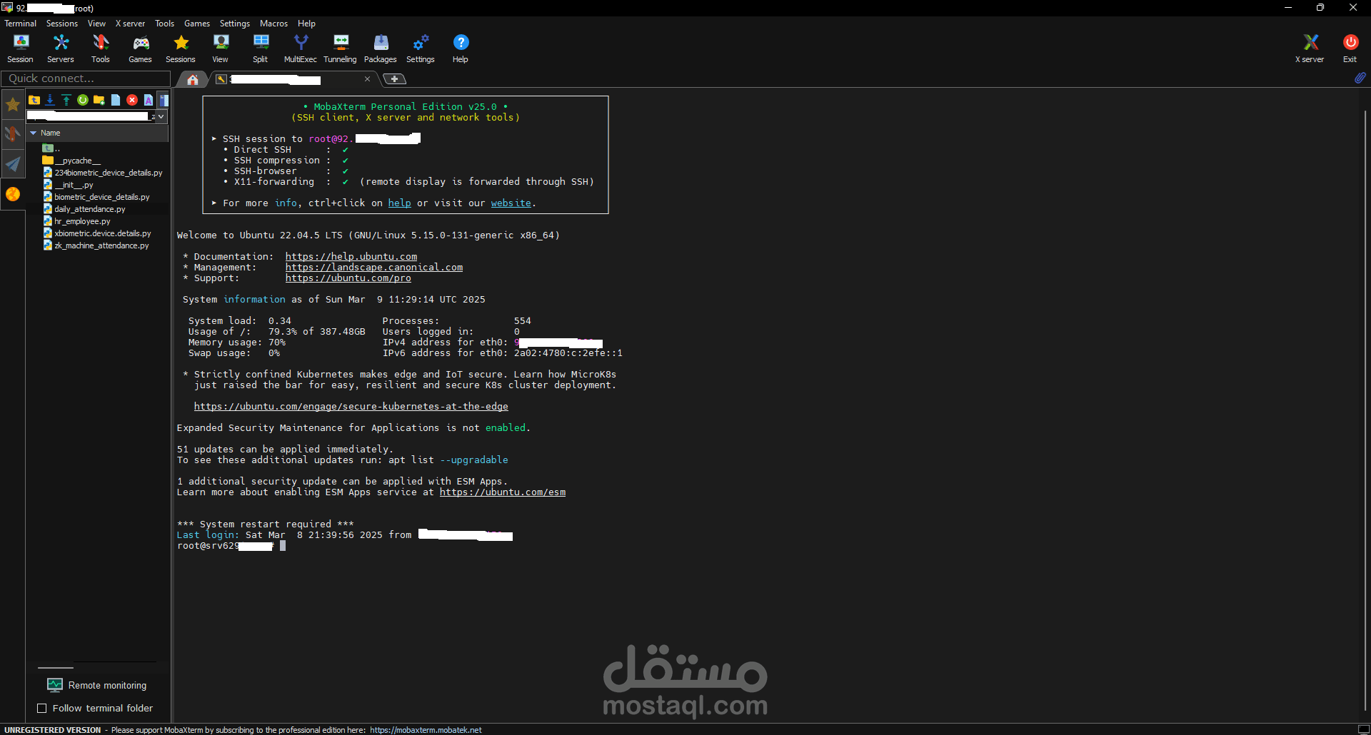The width and height of the screenshot is (1371, 735).
Task: Open the Games gamepad toolbar icon
Action: pyautogui.click(x=141, y=49)
